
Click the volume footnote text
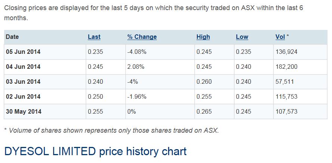pyautogui.click(x=111, y=130)
